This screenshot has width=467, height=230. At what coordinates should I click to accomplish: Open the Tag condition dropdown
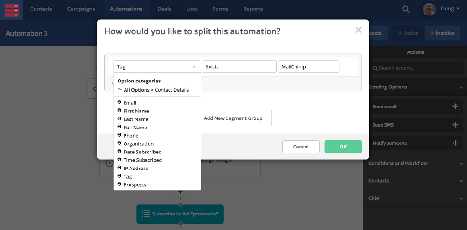click(157, 66)
